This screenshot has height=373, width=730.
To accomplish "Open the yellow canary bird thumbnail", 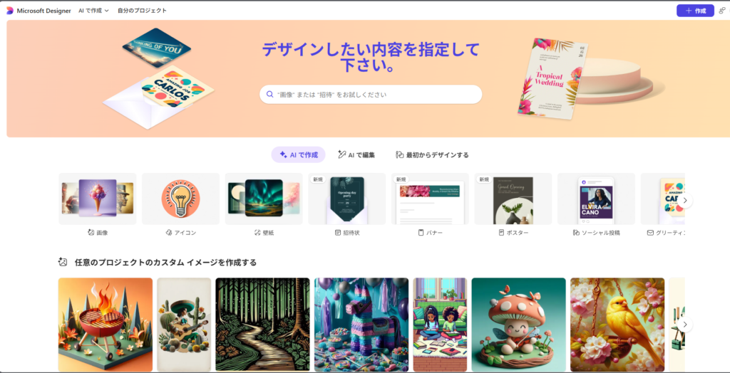I will pos(617,325).
